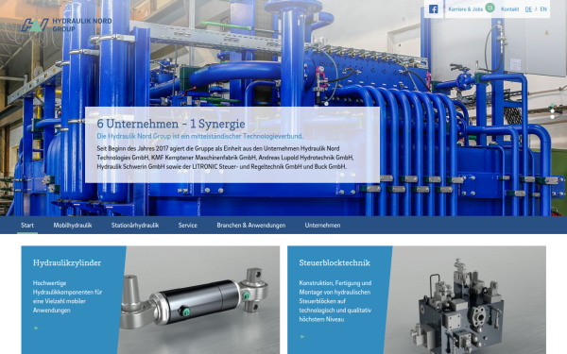Select the Start navigation tab
Image resolution: width=567 pixels, height=354 pixels.
coord(27,225)
